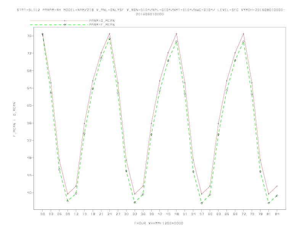Viewport: 302px width, 233px height.
Task: Click forecast hour 75 on the x-axis
Action: click(x=252, y=214)
